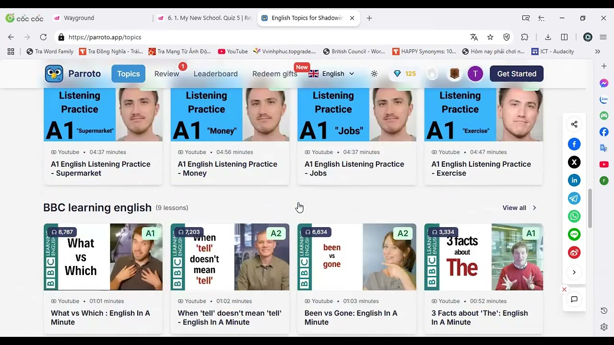Reload the current page

[43, 37]
